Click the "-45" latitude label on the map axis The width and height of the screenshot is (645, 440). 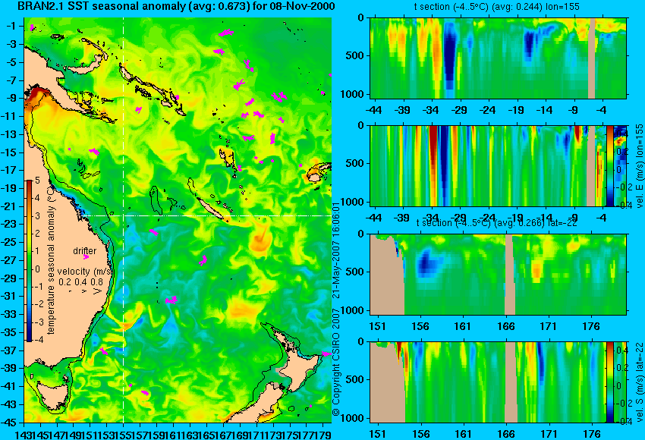[9, 423]
